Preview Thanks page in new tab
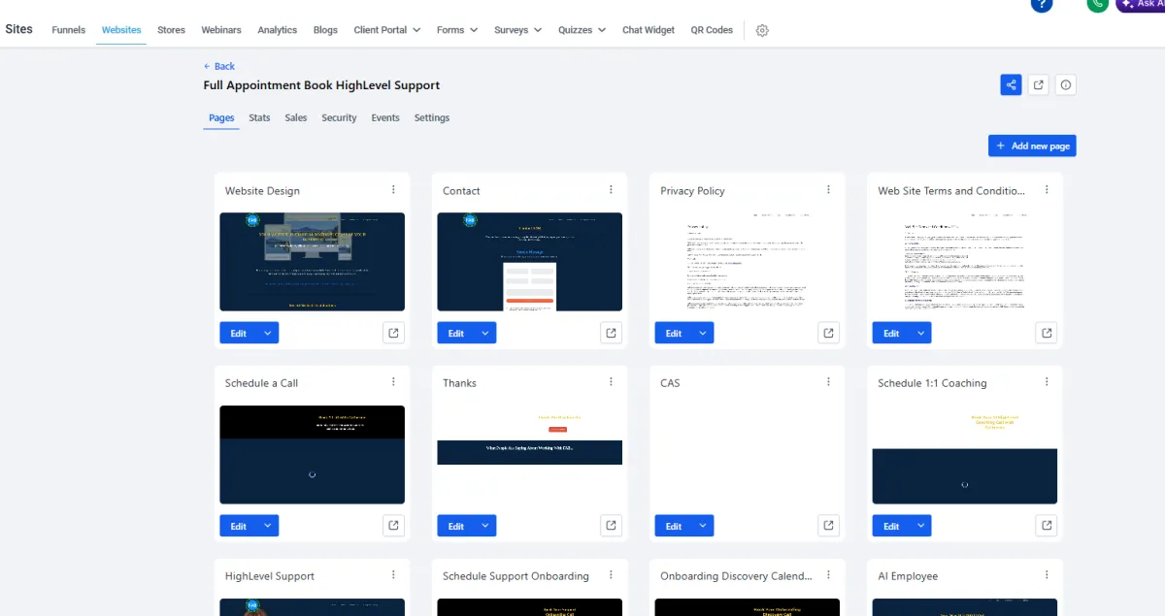 pos(611,526)
